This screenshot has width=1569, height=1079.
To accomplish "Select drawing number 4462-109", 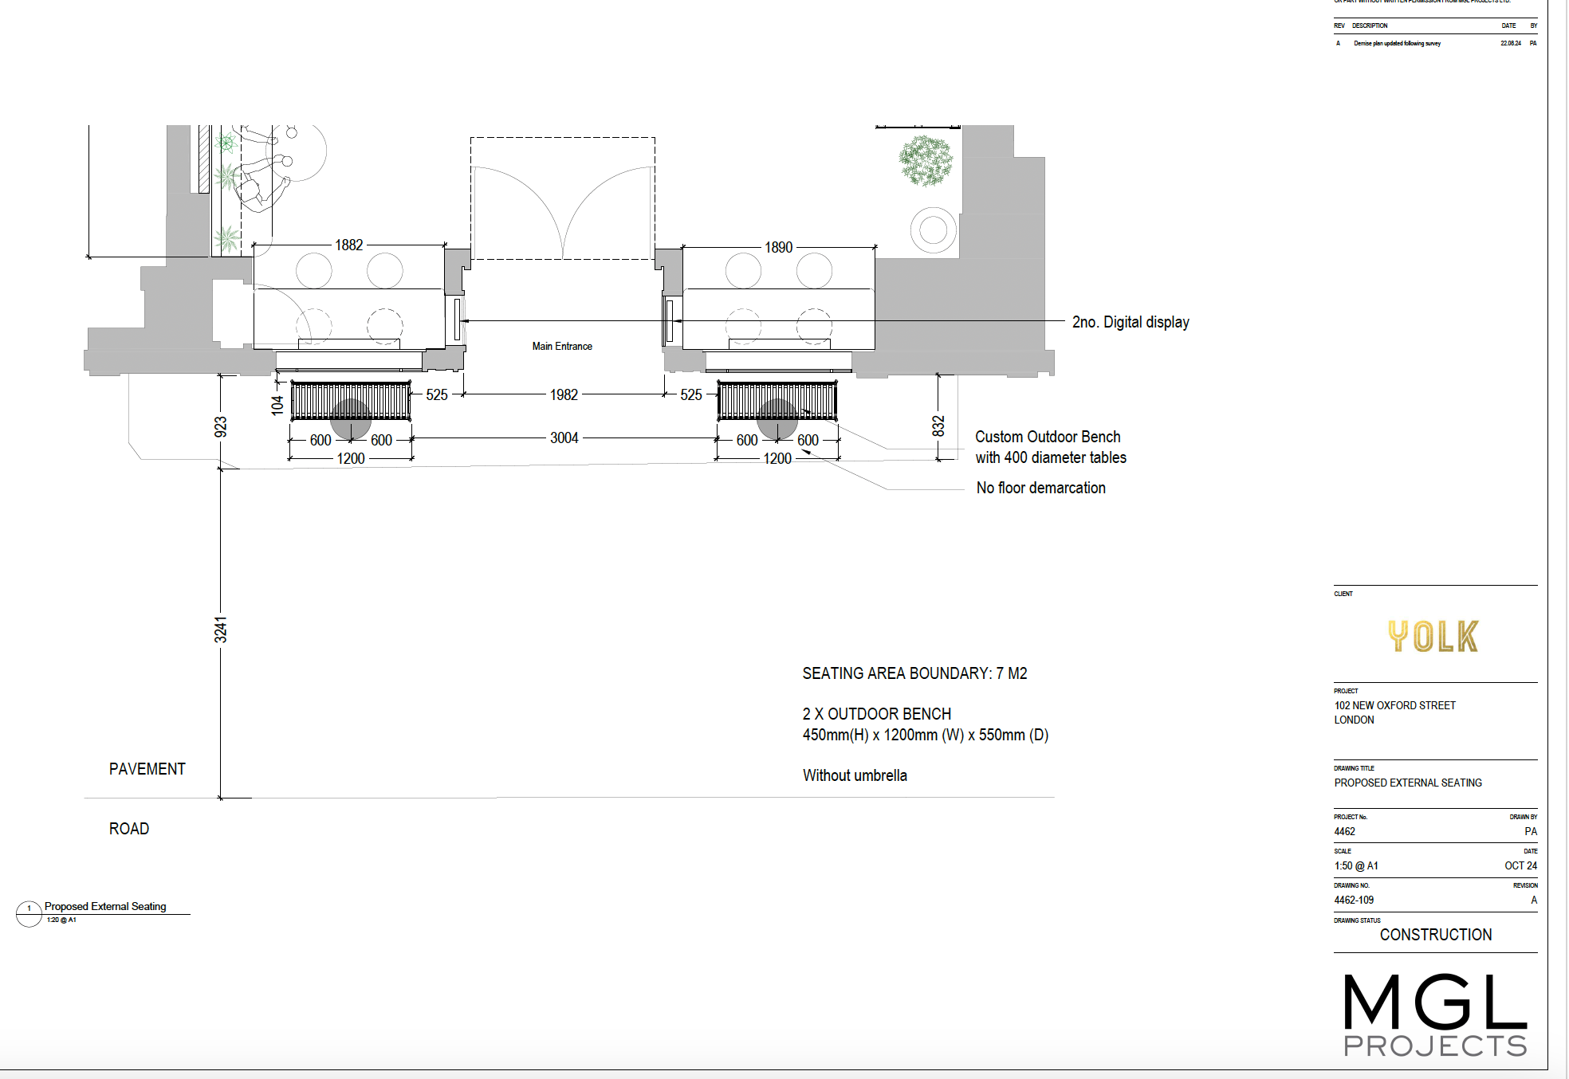I will [x=1354, y=900].
